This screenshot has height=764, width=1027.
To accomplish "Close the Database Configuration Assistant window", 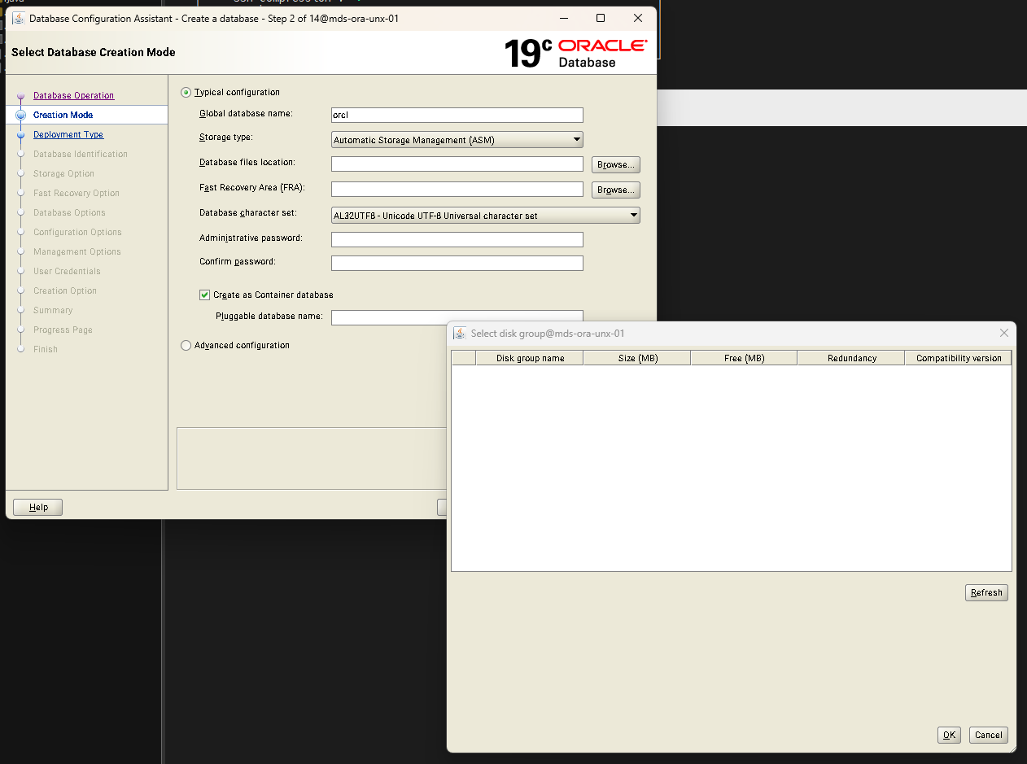I will [x=638, y=18].
